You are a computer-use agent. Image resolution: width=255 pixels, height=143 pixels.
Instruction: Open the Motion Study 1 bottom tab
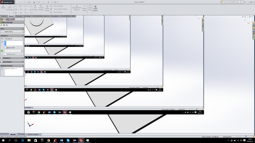[x=33, y=135]
